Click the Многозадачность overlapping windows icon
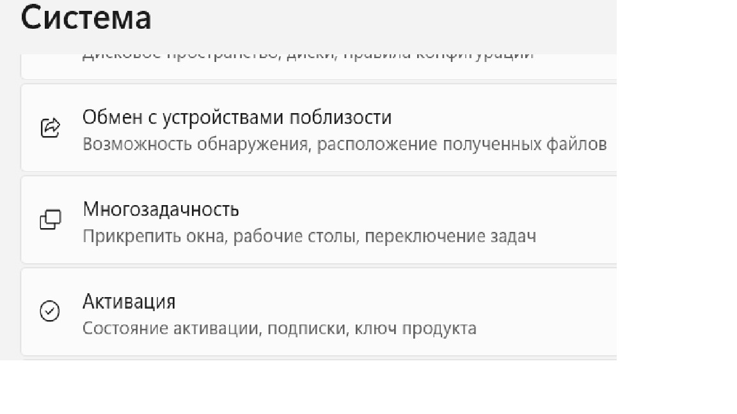The width and height of the screenshot is (737, 414). (x=51, y=220)
